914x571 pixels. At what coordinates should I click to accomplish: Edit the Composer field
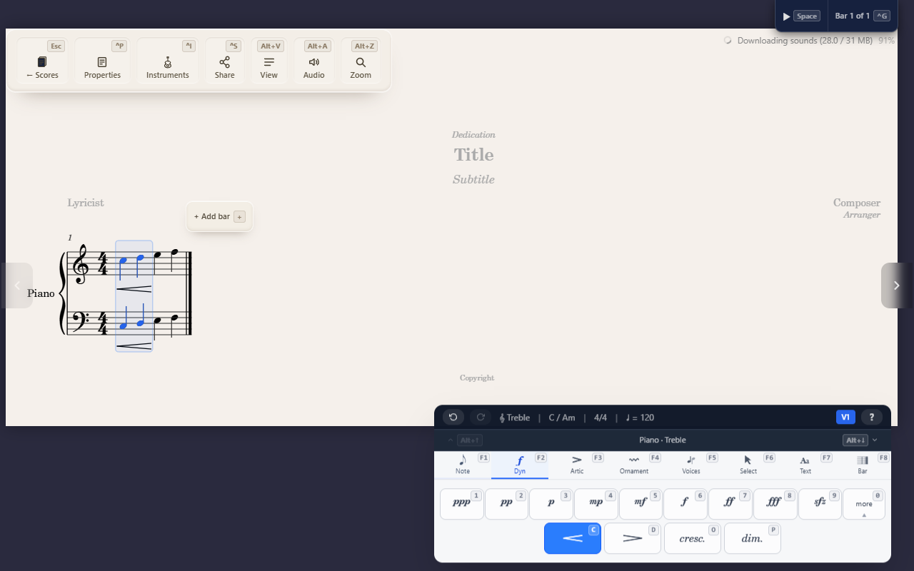click(x=857, y=203)
